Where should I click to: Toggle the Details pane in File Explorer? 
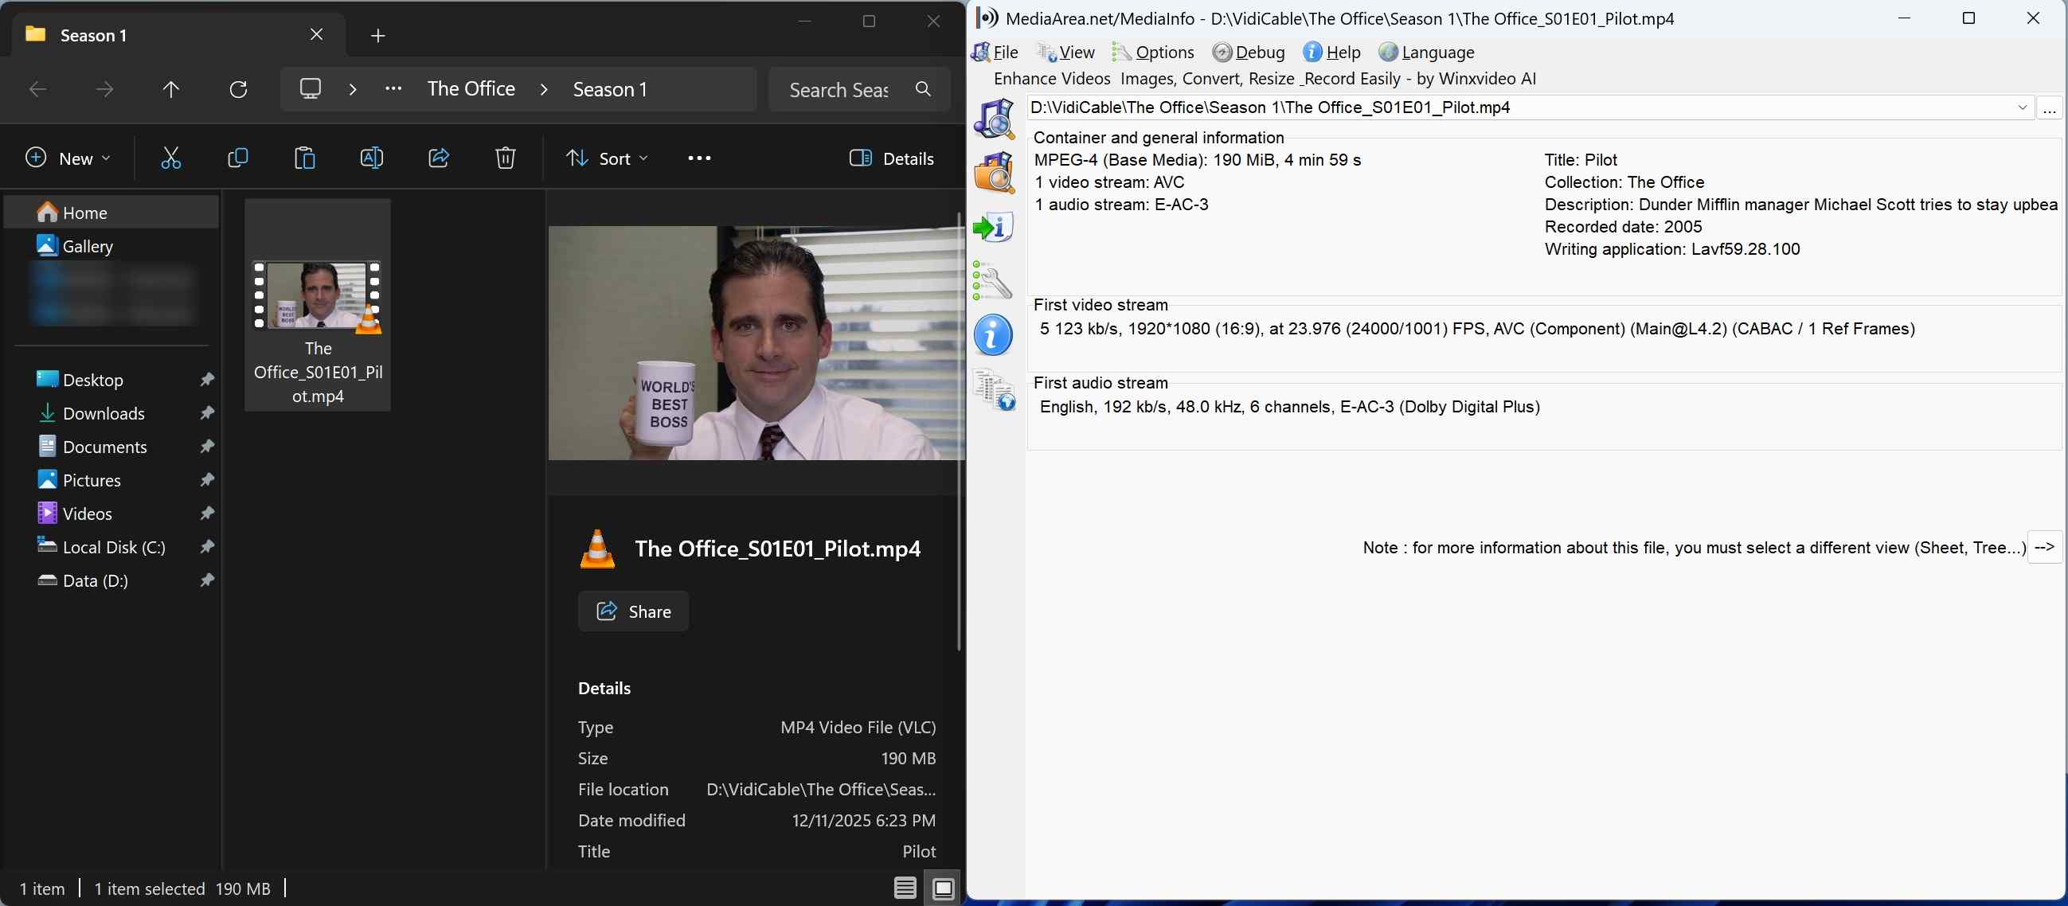(x=891, y=158)
